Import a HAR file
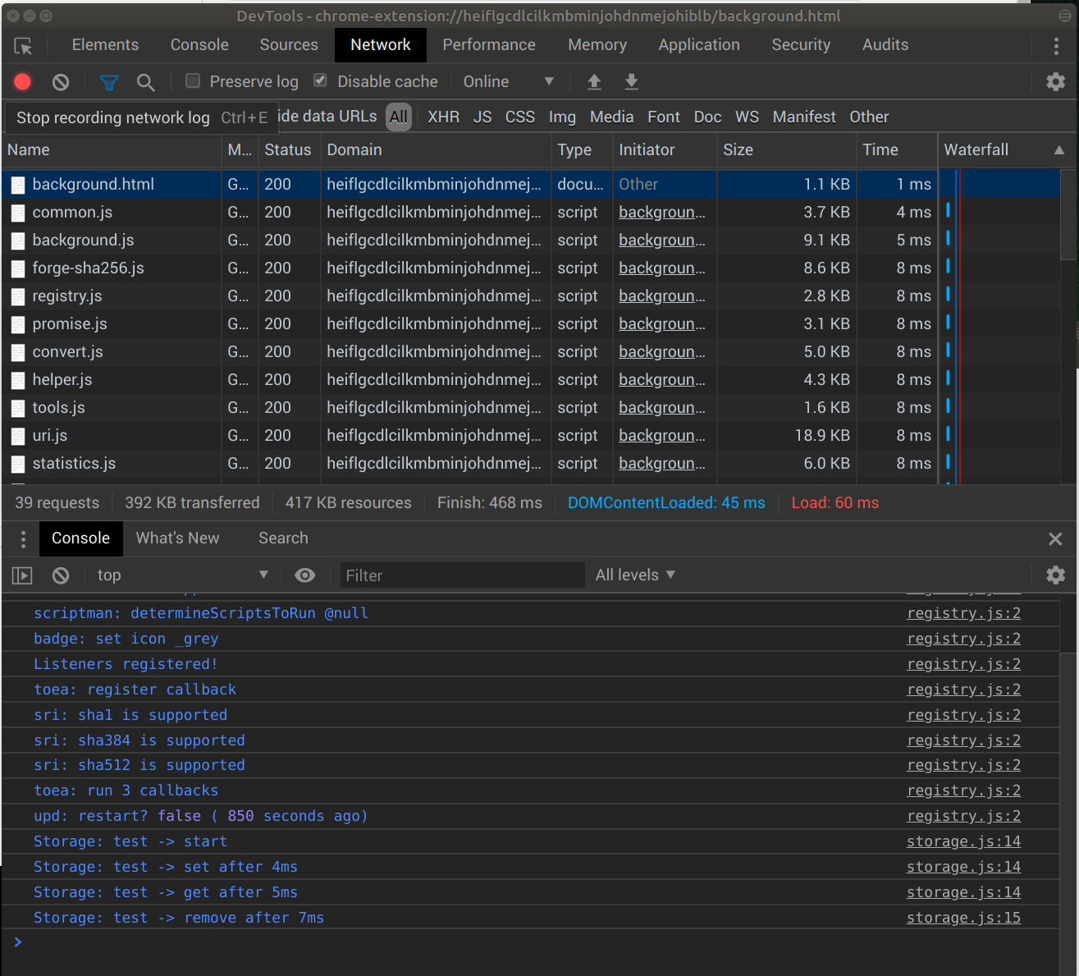Image resolution: width=1079 pixels, height=976 pixels. pyautogui.click(x=593, y=81)
